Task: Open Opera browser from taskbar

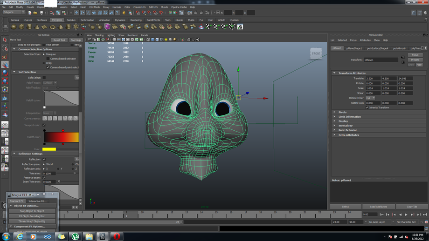Action: click(117, 237)
